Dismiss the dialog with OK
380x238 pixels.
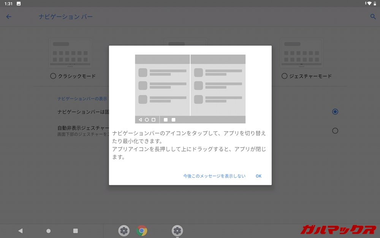pos(258,176)
